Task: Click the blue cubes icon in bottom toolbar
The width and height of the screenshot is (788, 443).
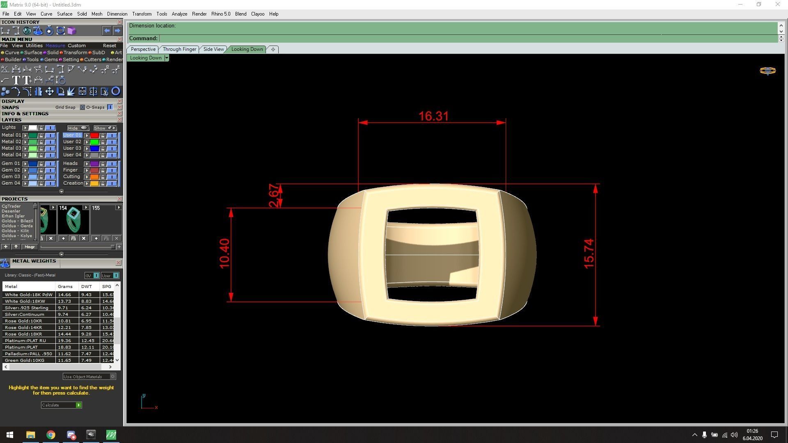Action: pyautogui.click(x=5, y=91)
